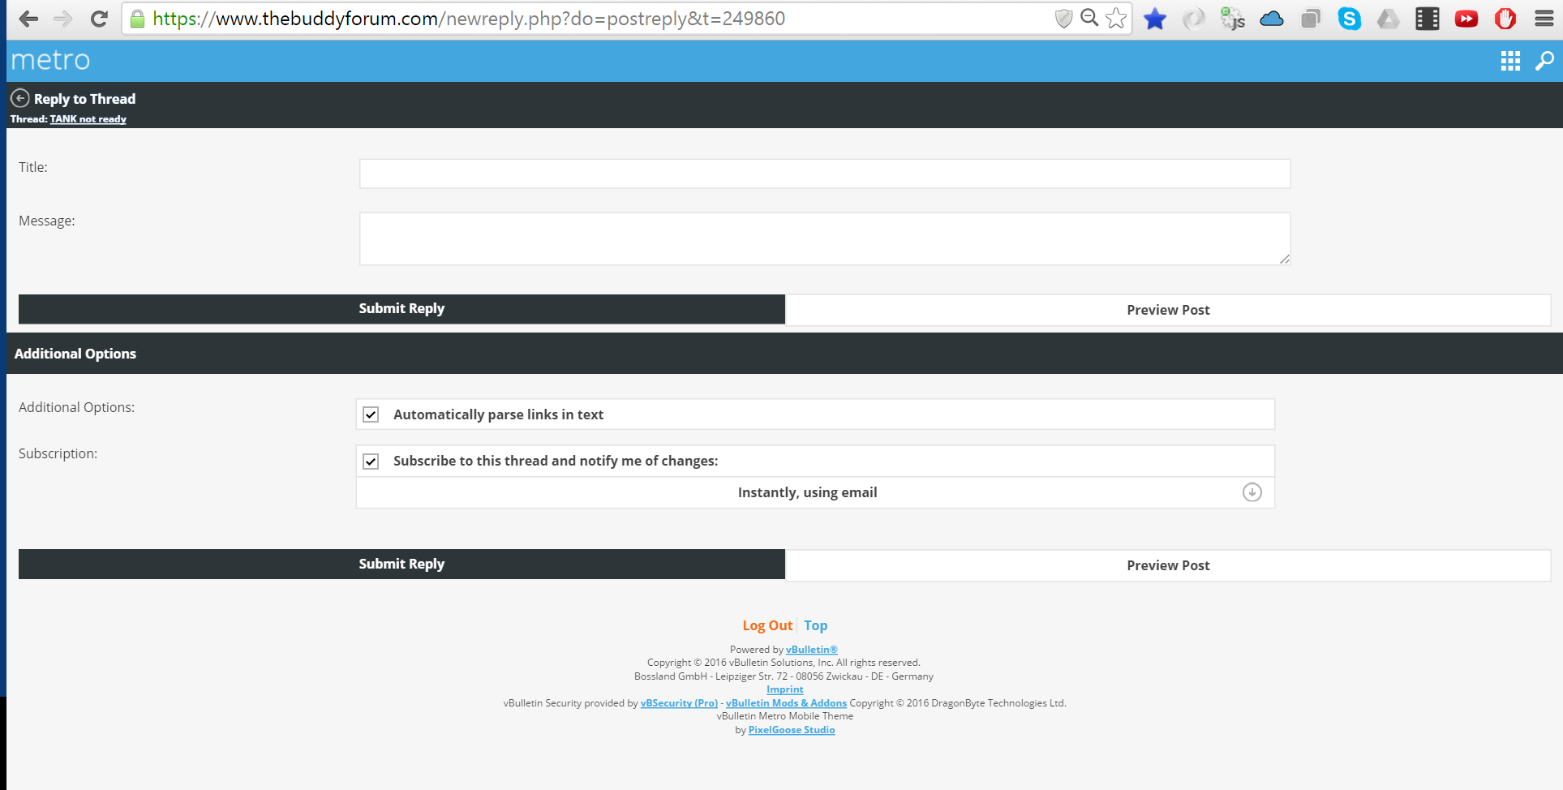The image size is (1563, 790).
Task: Open the PixelGoose Studio link
Action: pyautogui.click(x=791, y=730)
